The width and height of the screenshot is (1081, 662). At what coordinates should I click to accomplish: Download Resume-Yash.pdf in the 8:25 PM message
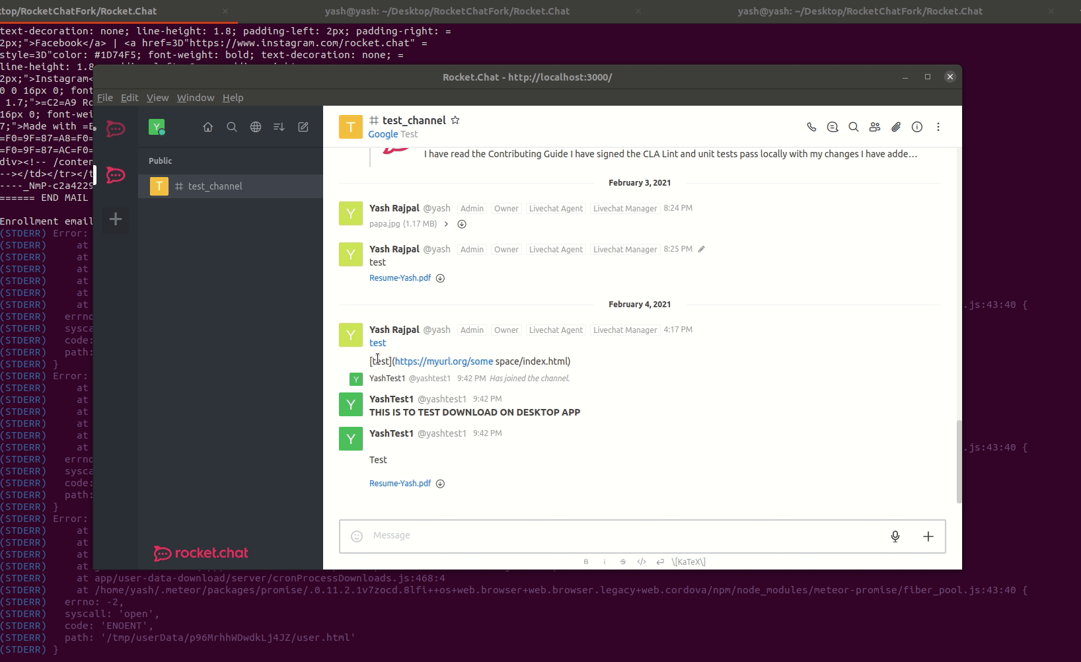[440, 278]
